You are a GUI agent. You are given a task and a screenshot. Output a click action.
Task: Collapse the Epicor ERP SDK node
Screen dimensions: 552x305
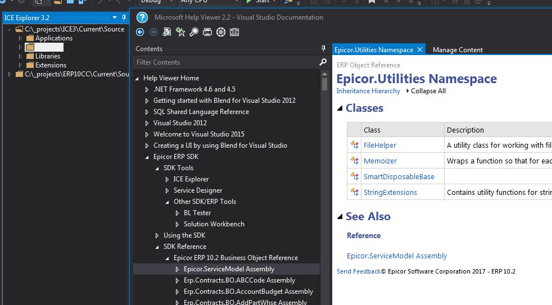(x=147, y=157)
